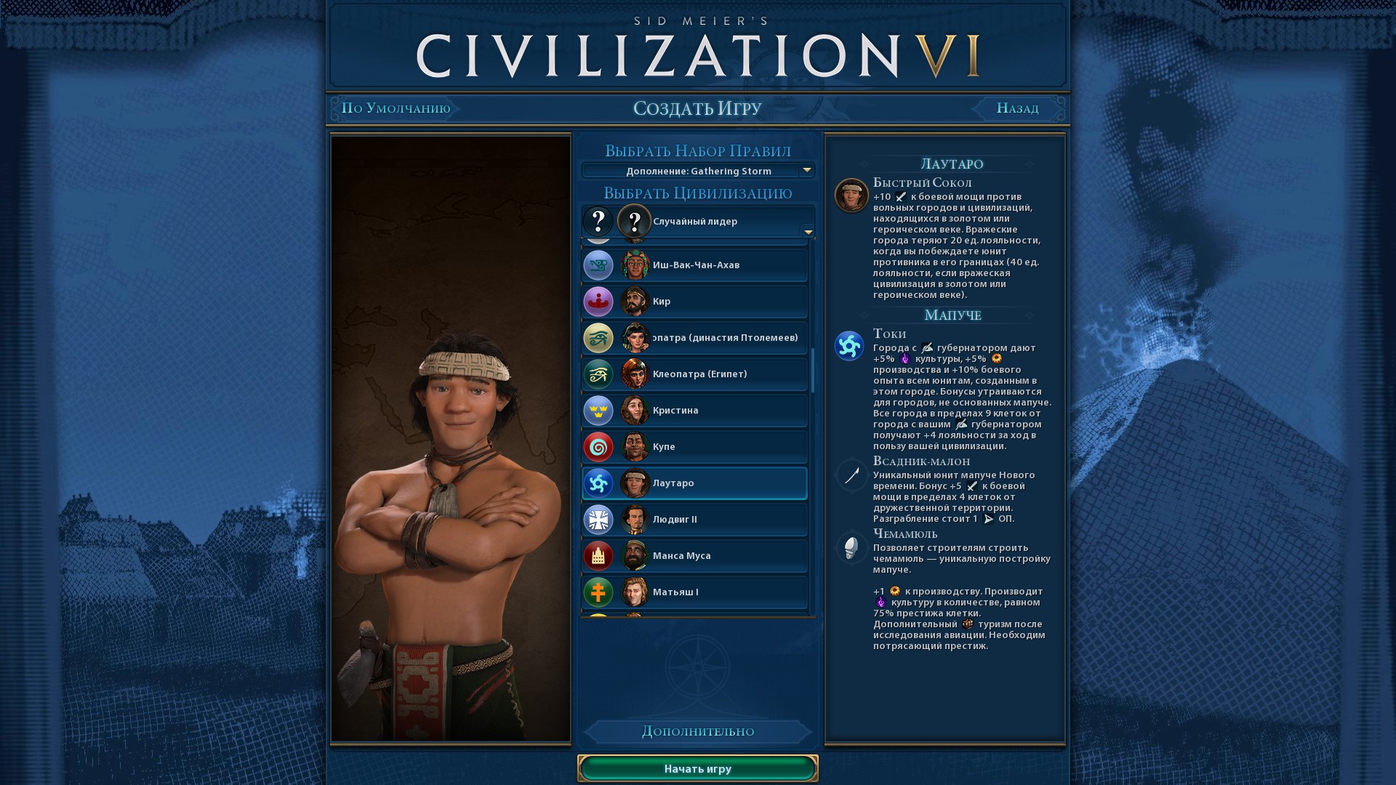
Task: Select the Maori spiral icon for Купе
Action: 598,447
